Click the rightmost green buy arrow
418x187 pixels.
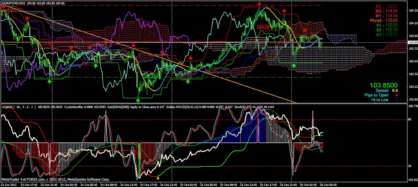pyautogui.click(x=294, y=66)
